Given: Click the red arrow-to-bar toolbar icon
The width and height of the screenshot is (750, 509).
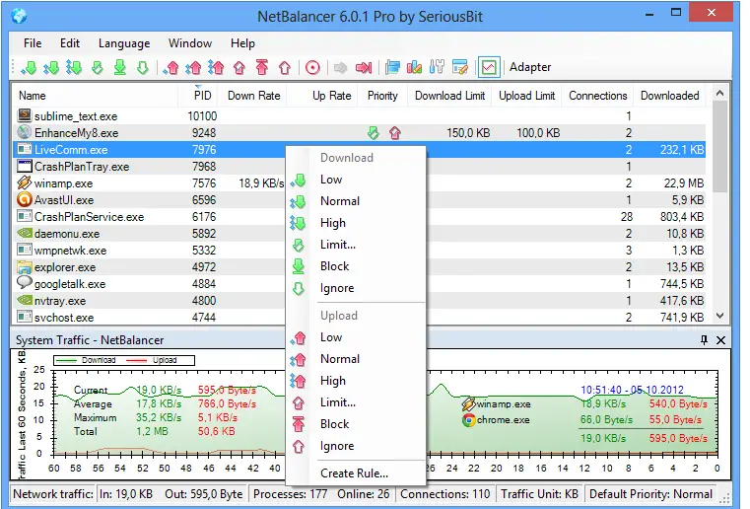Looking at the screenshot, I should pos(364,67).
